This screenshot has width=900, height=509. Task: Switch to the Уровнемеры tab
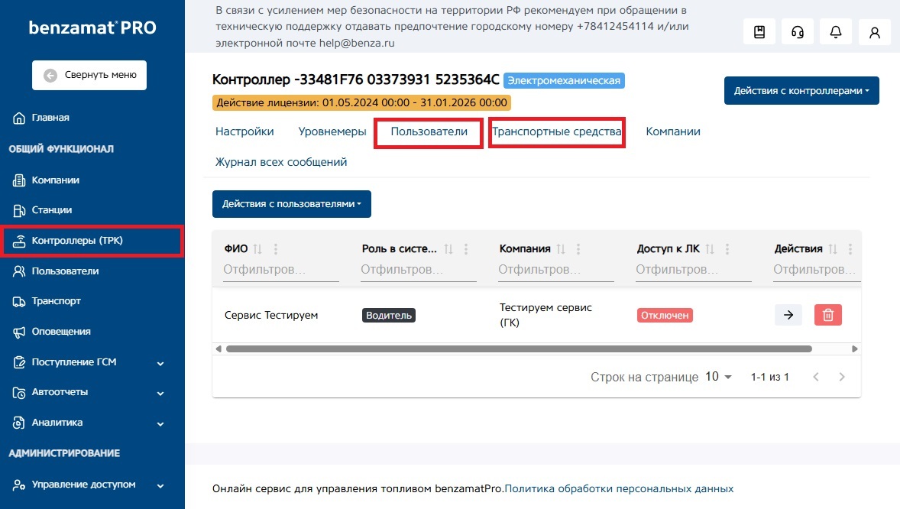[332, 131]
